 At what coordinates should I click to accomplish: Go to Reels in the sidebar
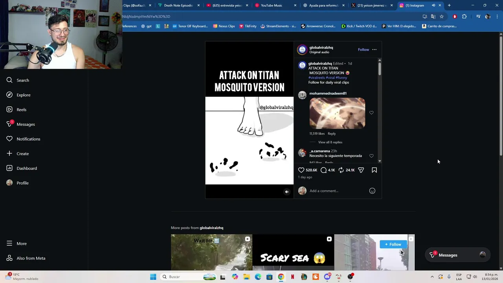click(x=16, y=110)
